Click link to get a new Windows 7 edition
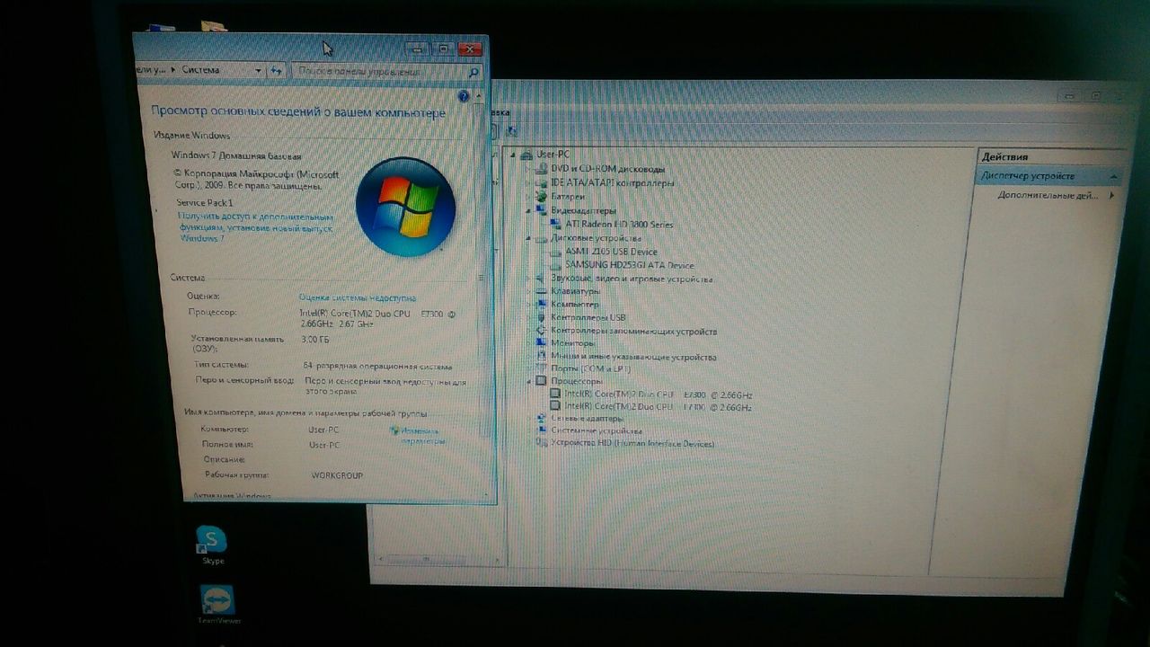This screenshot has width=1150, height=647. click(x=255, y=227)
